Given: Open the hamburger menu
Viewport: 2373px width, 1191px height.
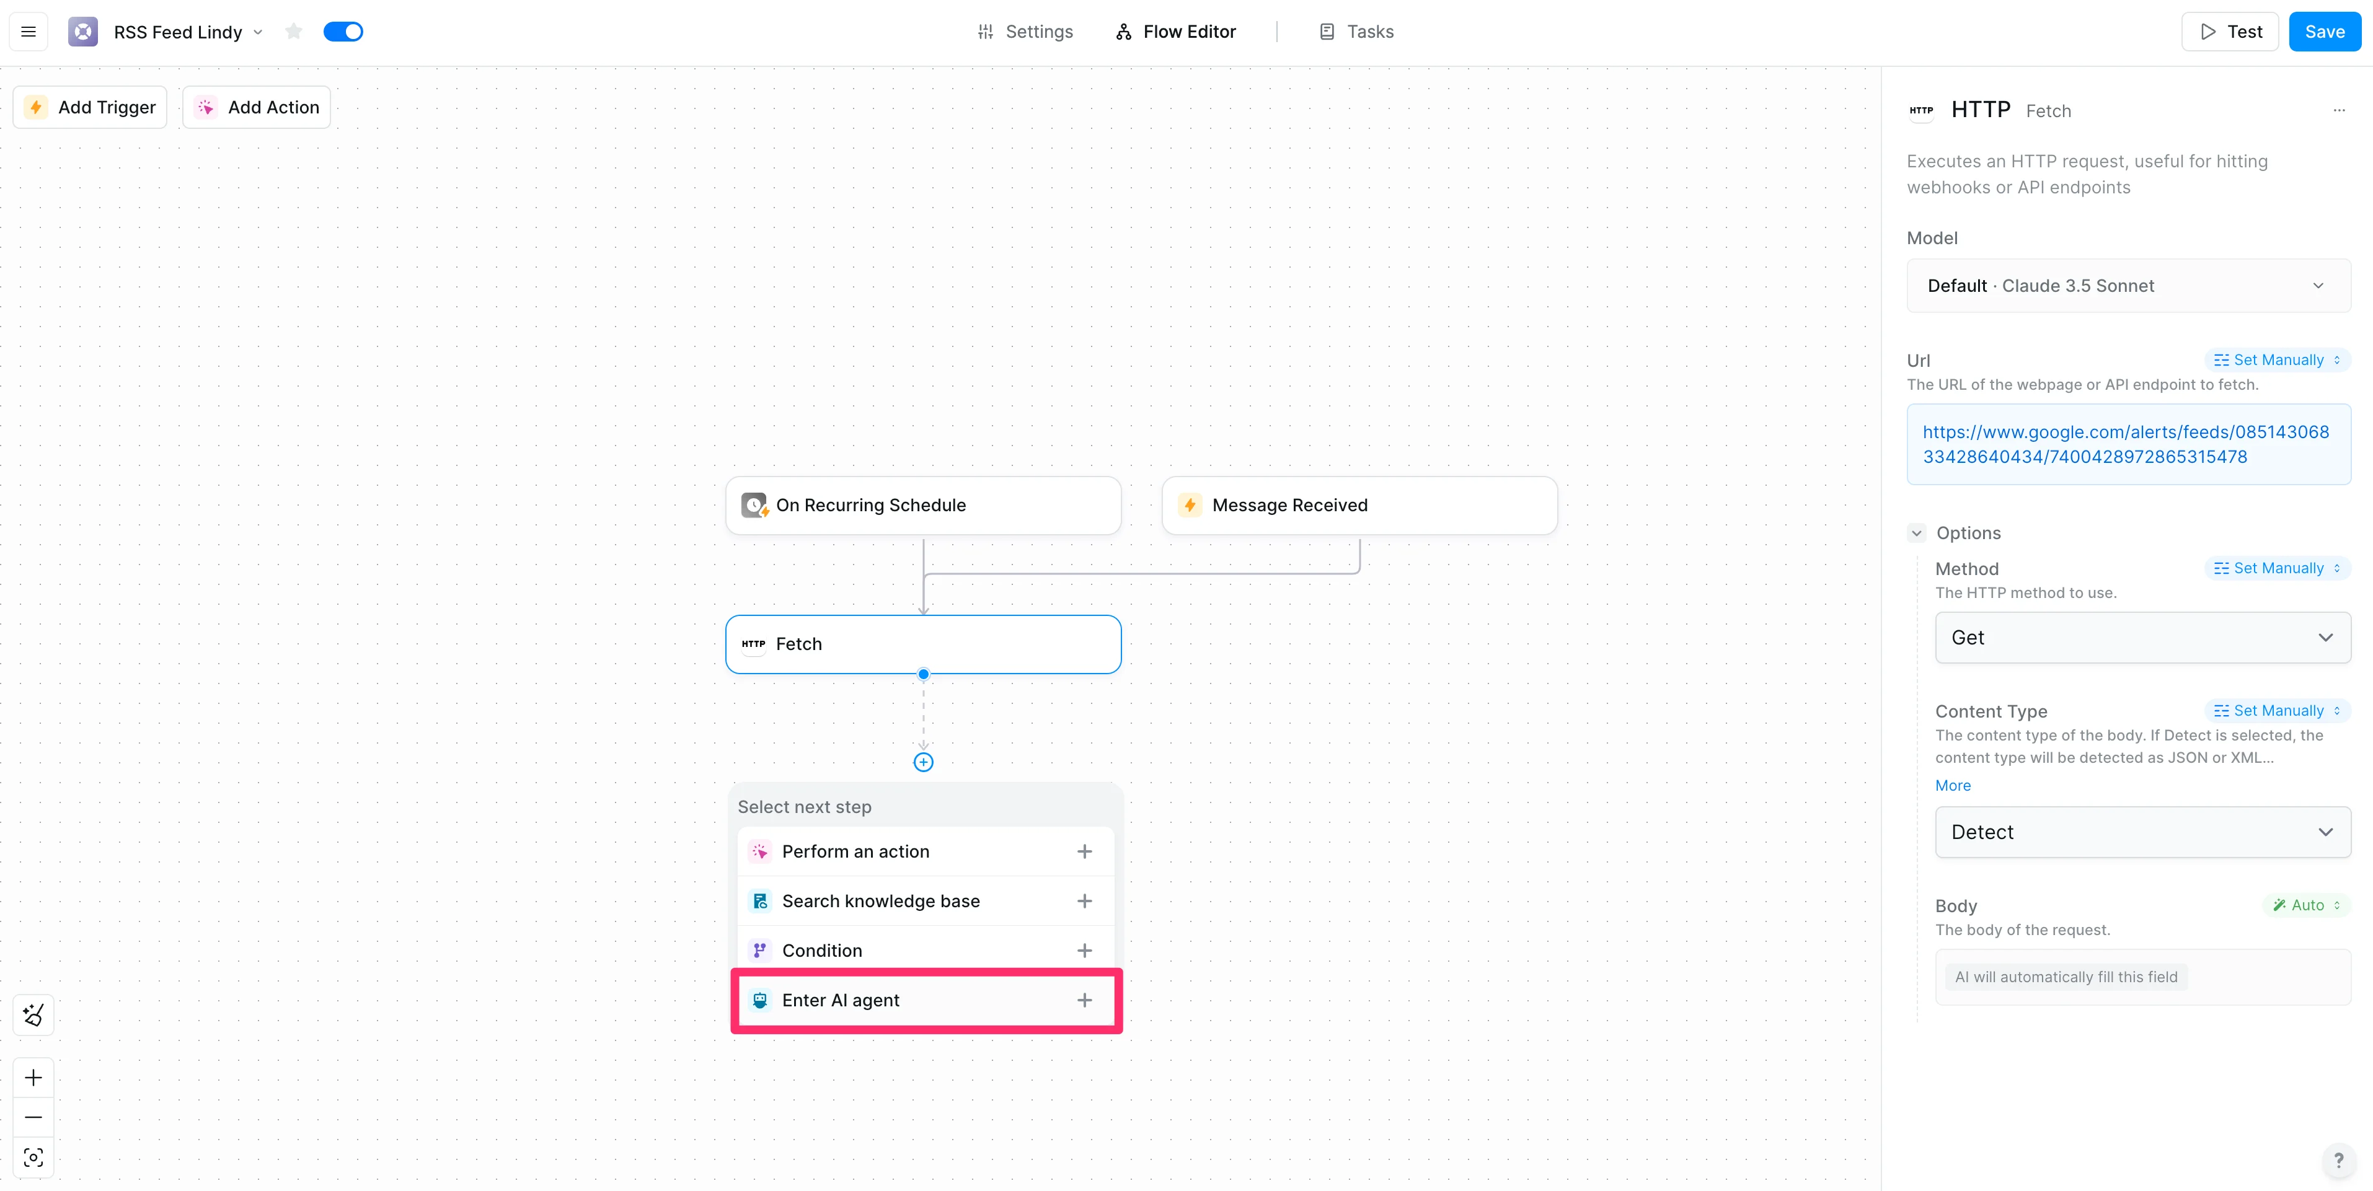Looking at the screenshot, I should (29, 32).
